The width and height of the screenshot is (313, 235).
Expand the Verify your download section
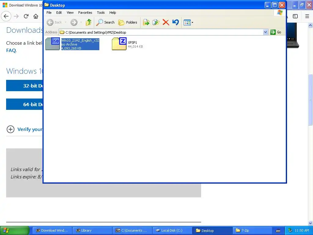tap(24, 129)
